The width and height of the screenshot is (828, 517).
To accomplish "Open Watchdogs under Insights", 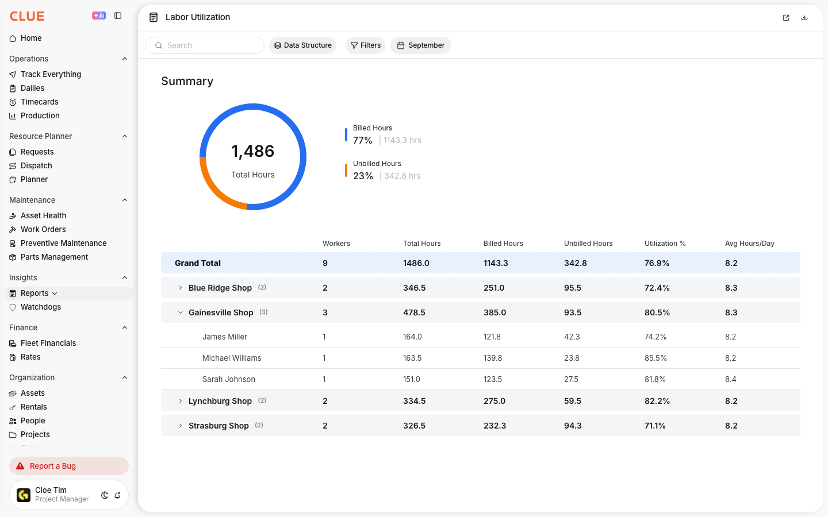I will tap(40, 307).
